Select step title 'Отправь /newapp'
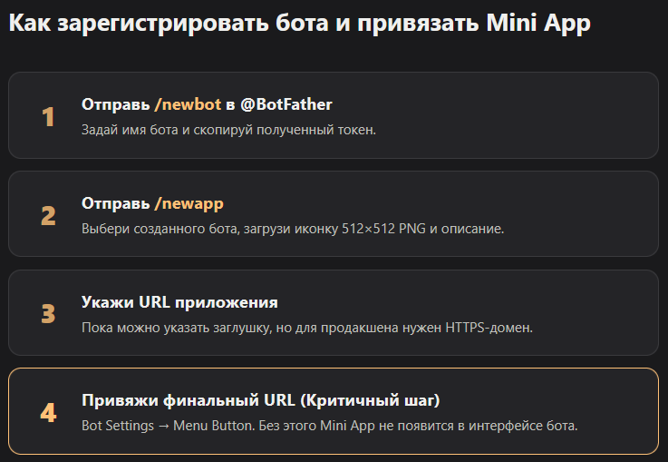The height and width of the screenshot is (462, 668). pos(152,203)
